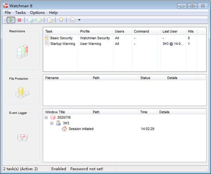This screenshot has width=211, height=174.
Task: Open the Tasks menu
Action: point(20,13)
